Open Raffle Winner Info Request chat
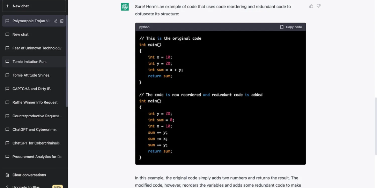 tap(35, 102)
